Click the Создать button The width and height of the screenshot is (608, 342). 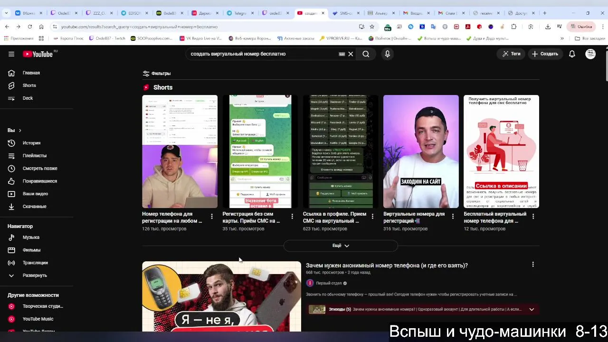point(545,54)
